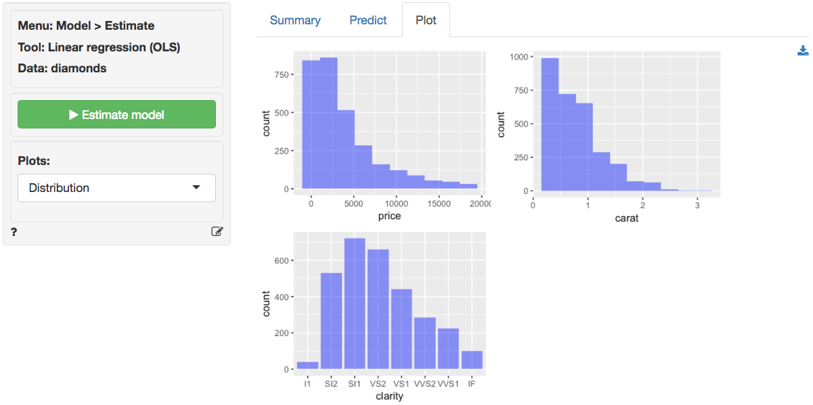Image resolution: width=813 pixels, height=405 pixels.
Task: Open the Predict tab
Action: click(x=368, y=20)
